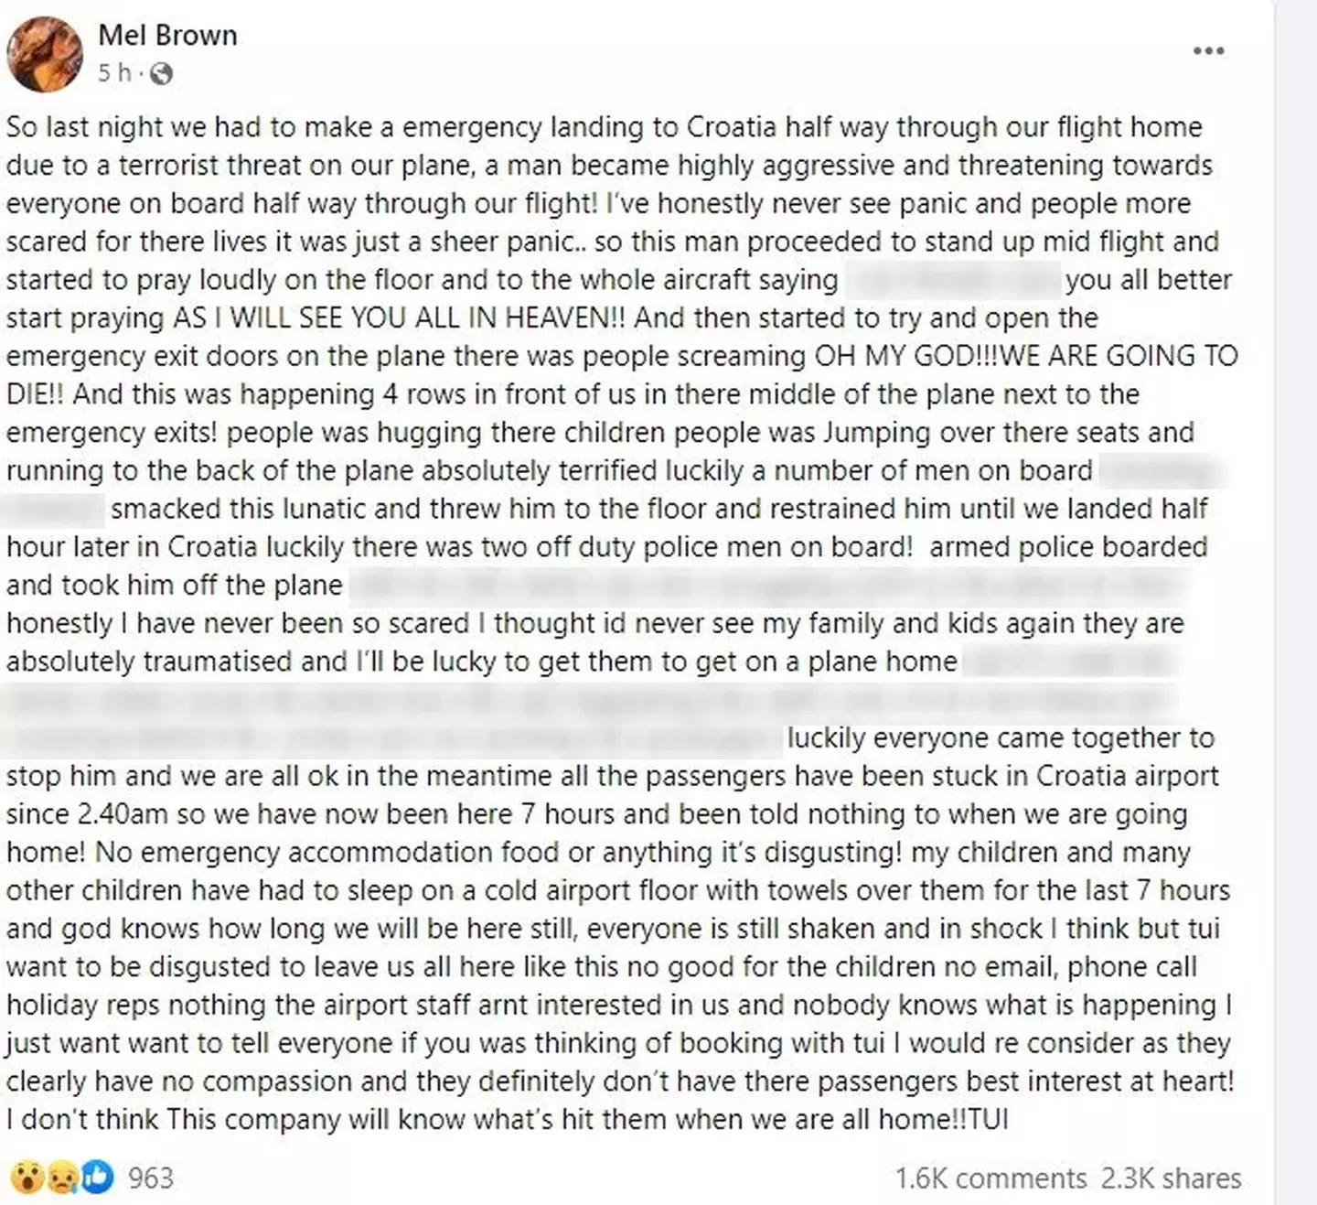
Task: Click the globe public privacy icon
Action: pyautogui.click(x=161, y=73)
